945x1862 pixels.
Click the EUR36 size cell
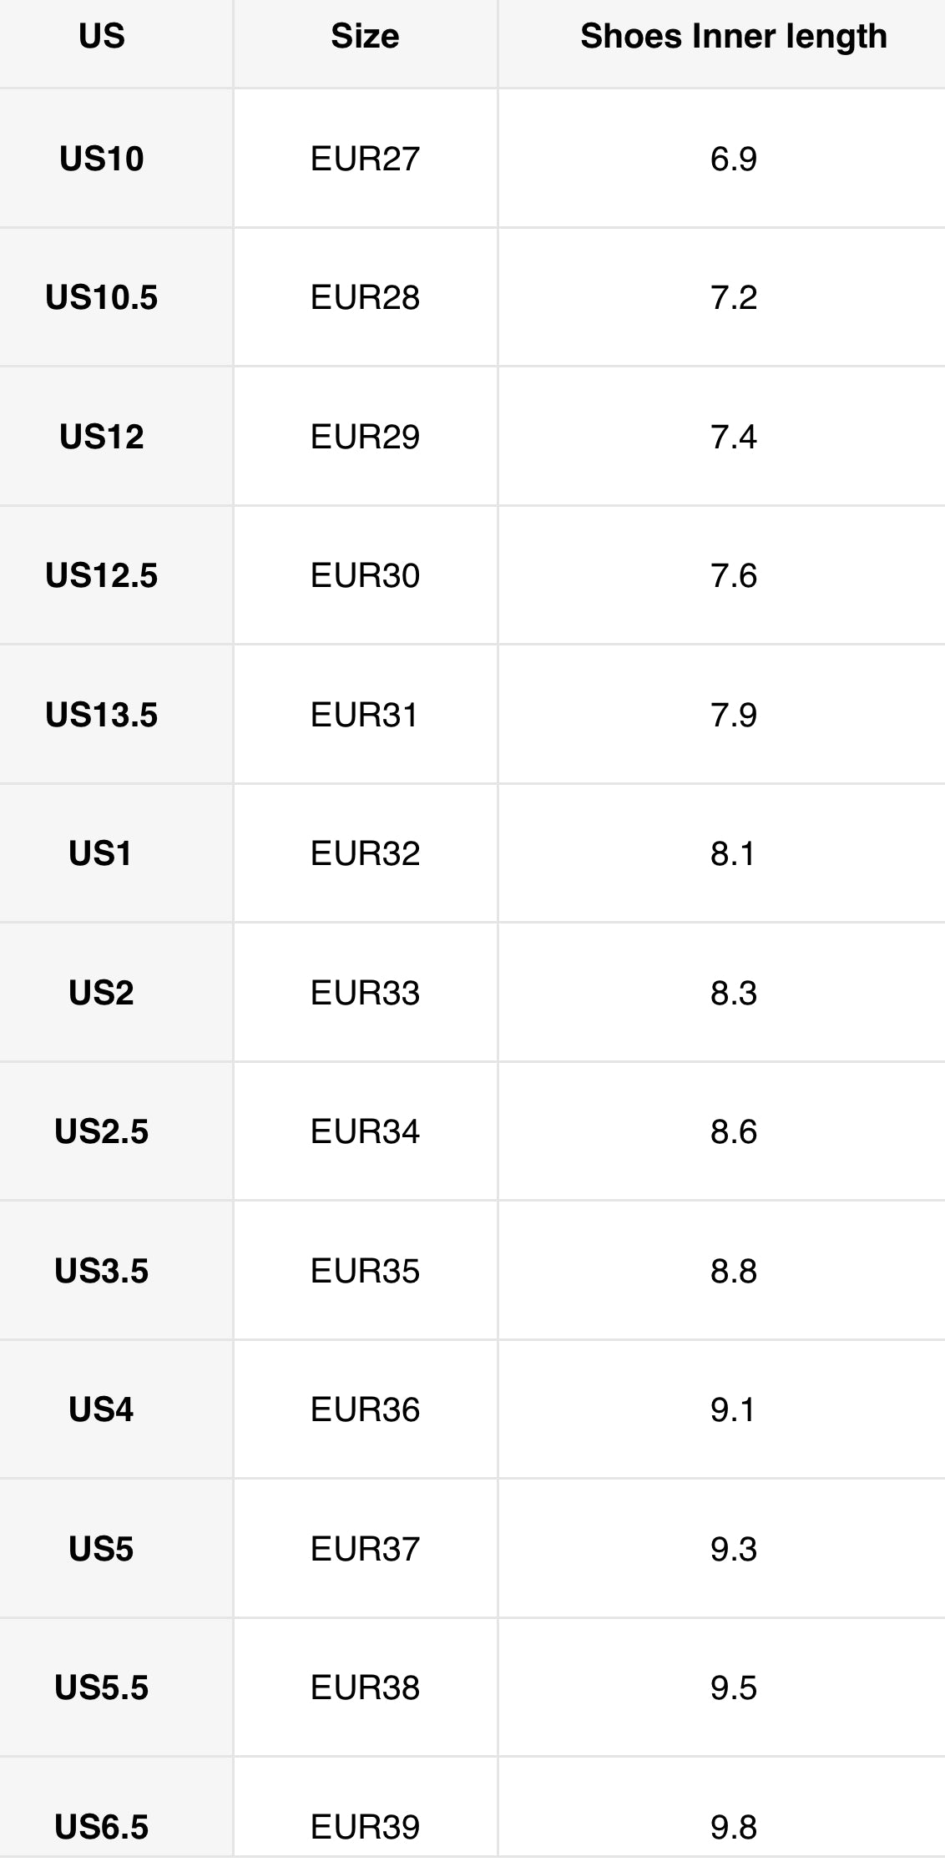point(365,1410)
